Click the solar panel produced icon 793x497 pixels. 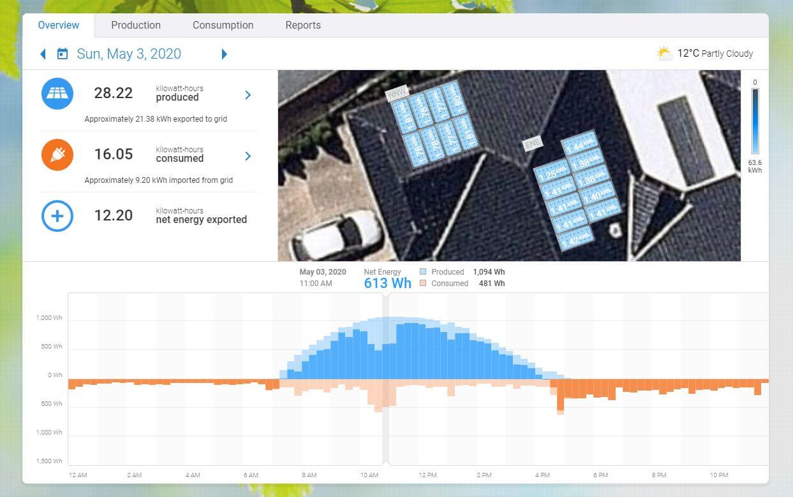click(57, 94)
